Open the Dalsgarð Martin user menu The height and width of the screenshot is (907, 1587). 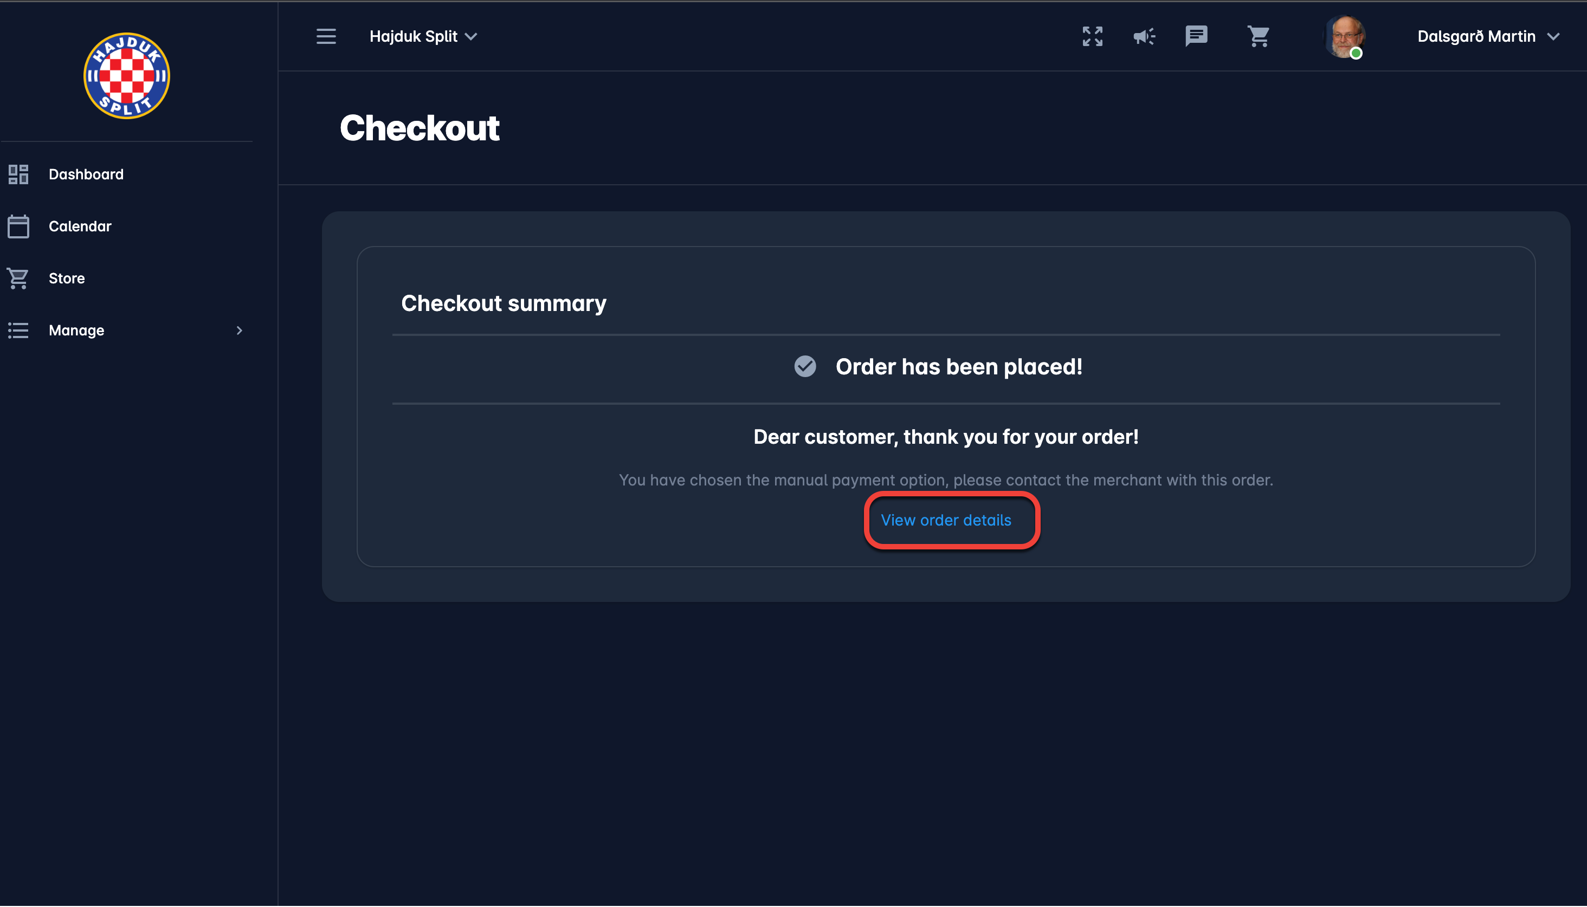tap(1488, 37)
